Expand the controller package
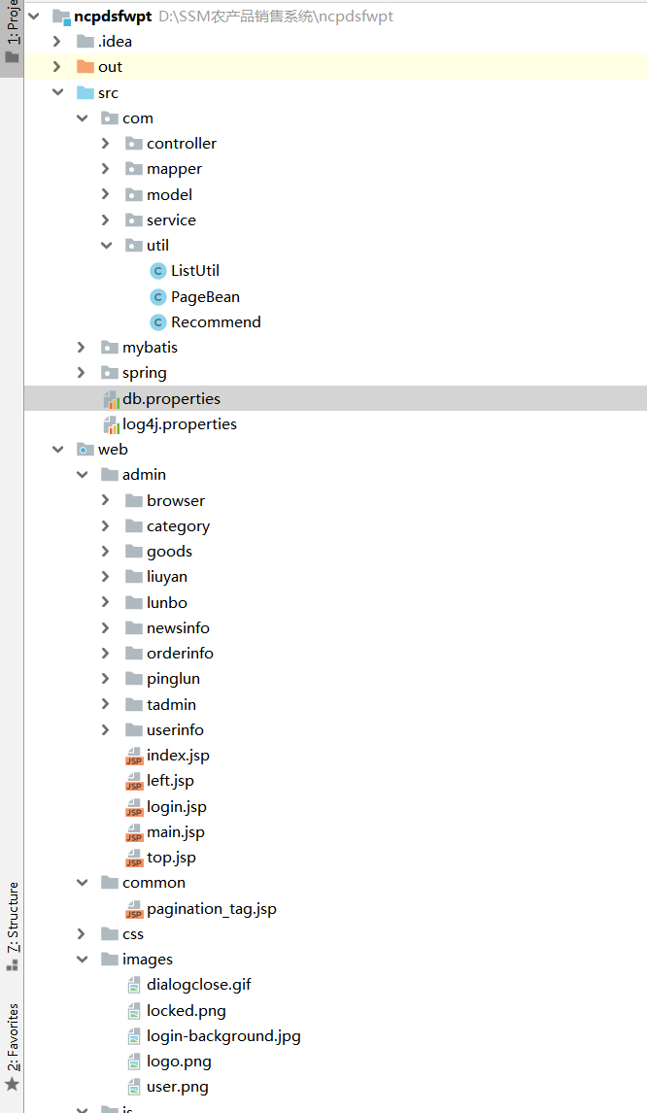 [x=106, y=144]
